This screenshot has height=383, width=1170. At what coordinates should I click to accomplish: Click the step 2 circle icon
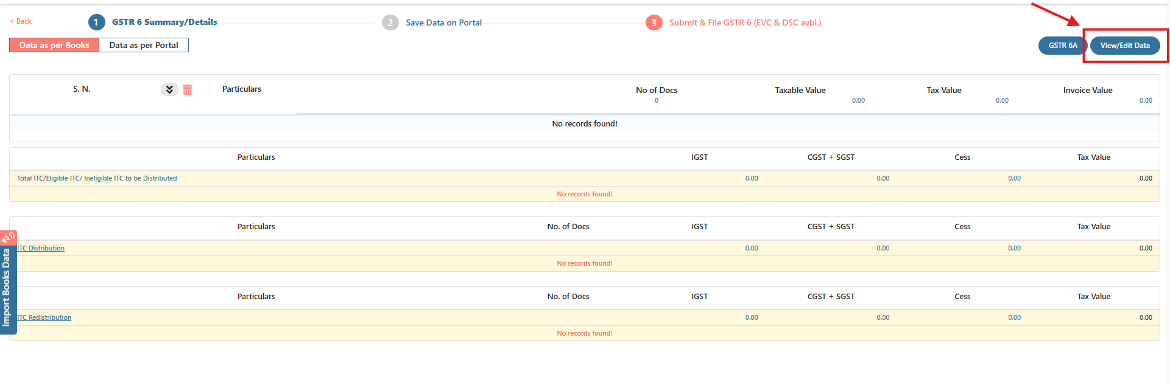[390, 23]
